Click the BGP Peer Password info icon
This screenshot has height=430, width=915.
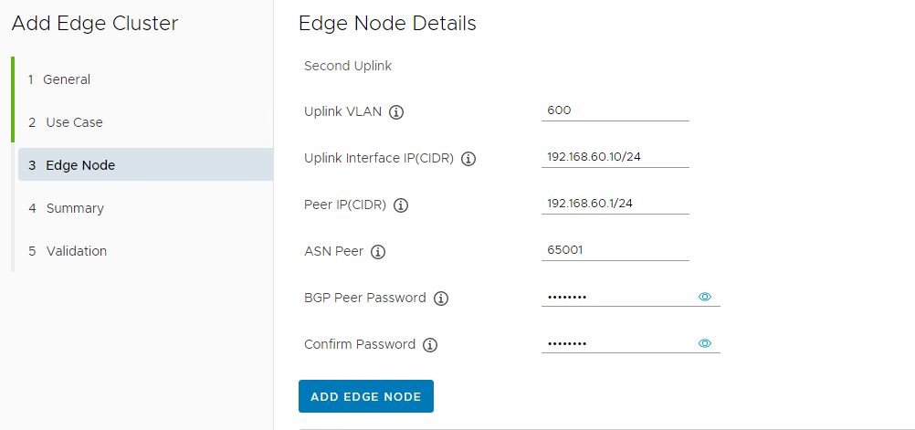(441, 299)
